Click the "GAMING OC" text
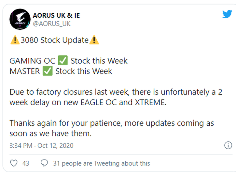This screenshot has height=179, width=236. [32, 61]
